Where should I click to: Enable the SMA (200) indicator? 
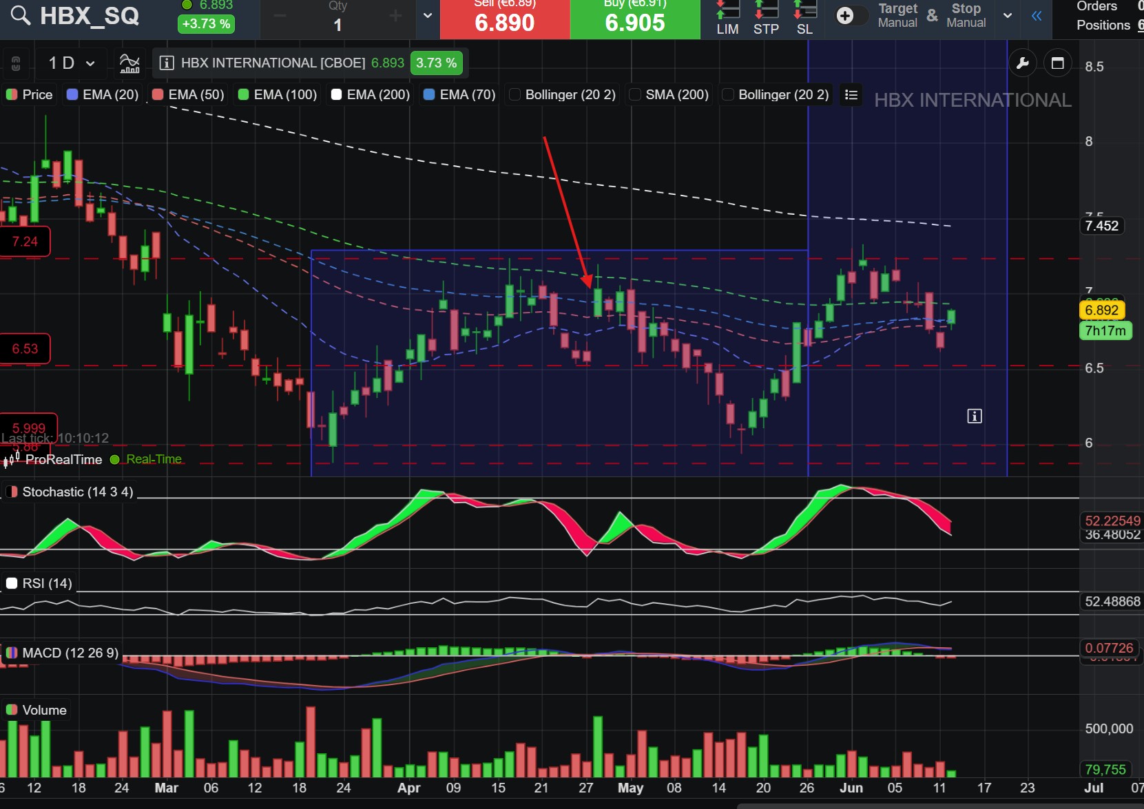(669, 94)
